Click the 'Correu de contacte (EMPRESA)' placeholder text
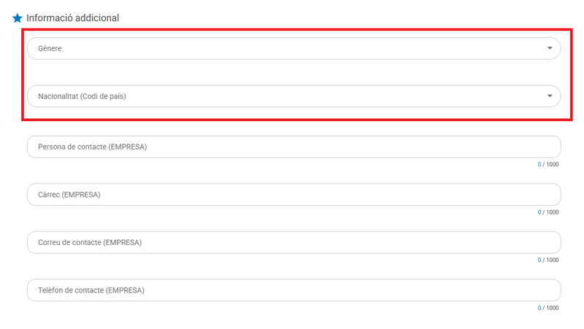584x329 pixels. [x=89, y=242]
